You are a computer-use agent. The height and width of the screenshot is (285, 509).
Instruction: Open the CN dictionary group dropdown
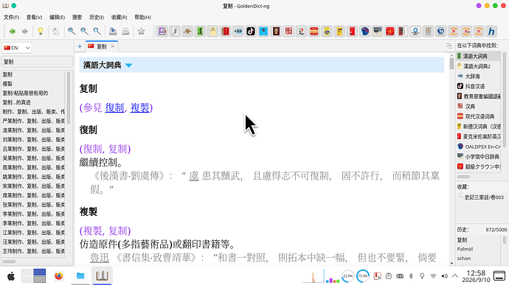pyautogui.click(x=16, y=48)
